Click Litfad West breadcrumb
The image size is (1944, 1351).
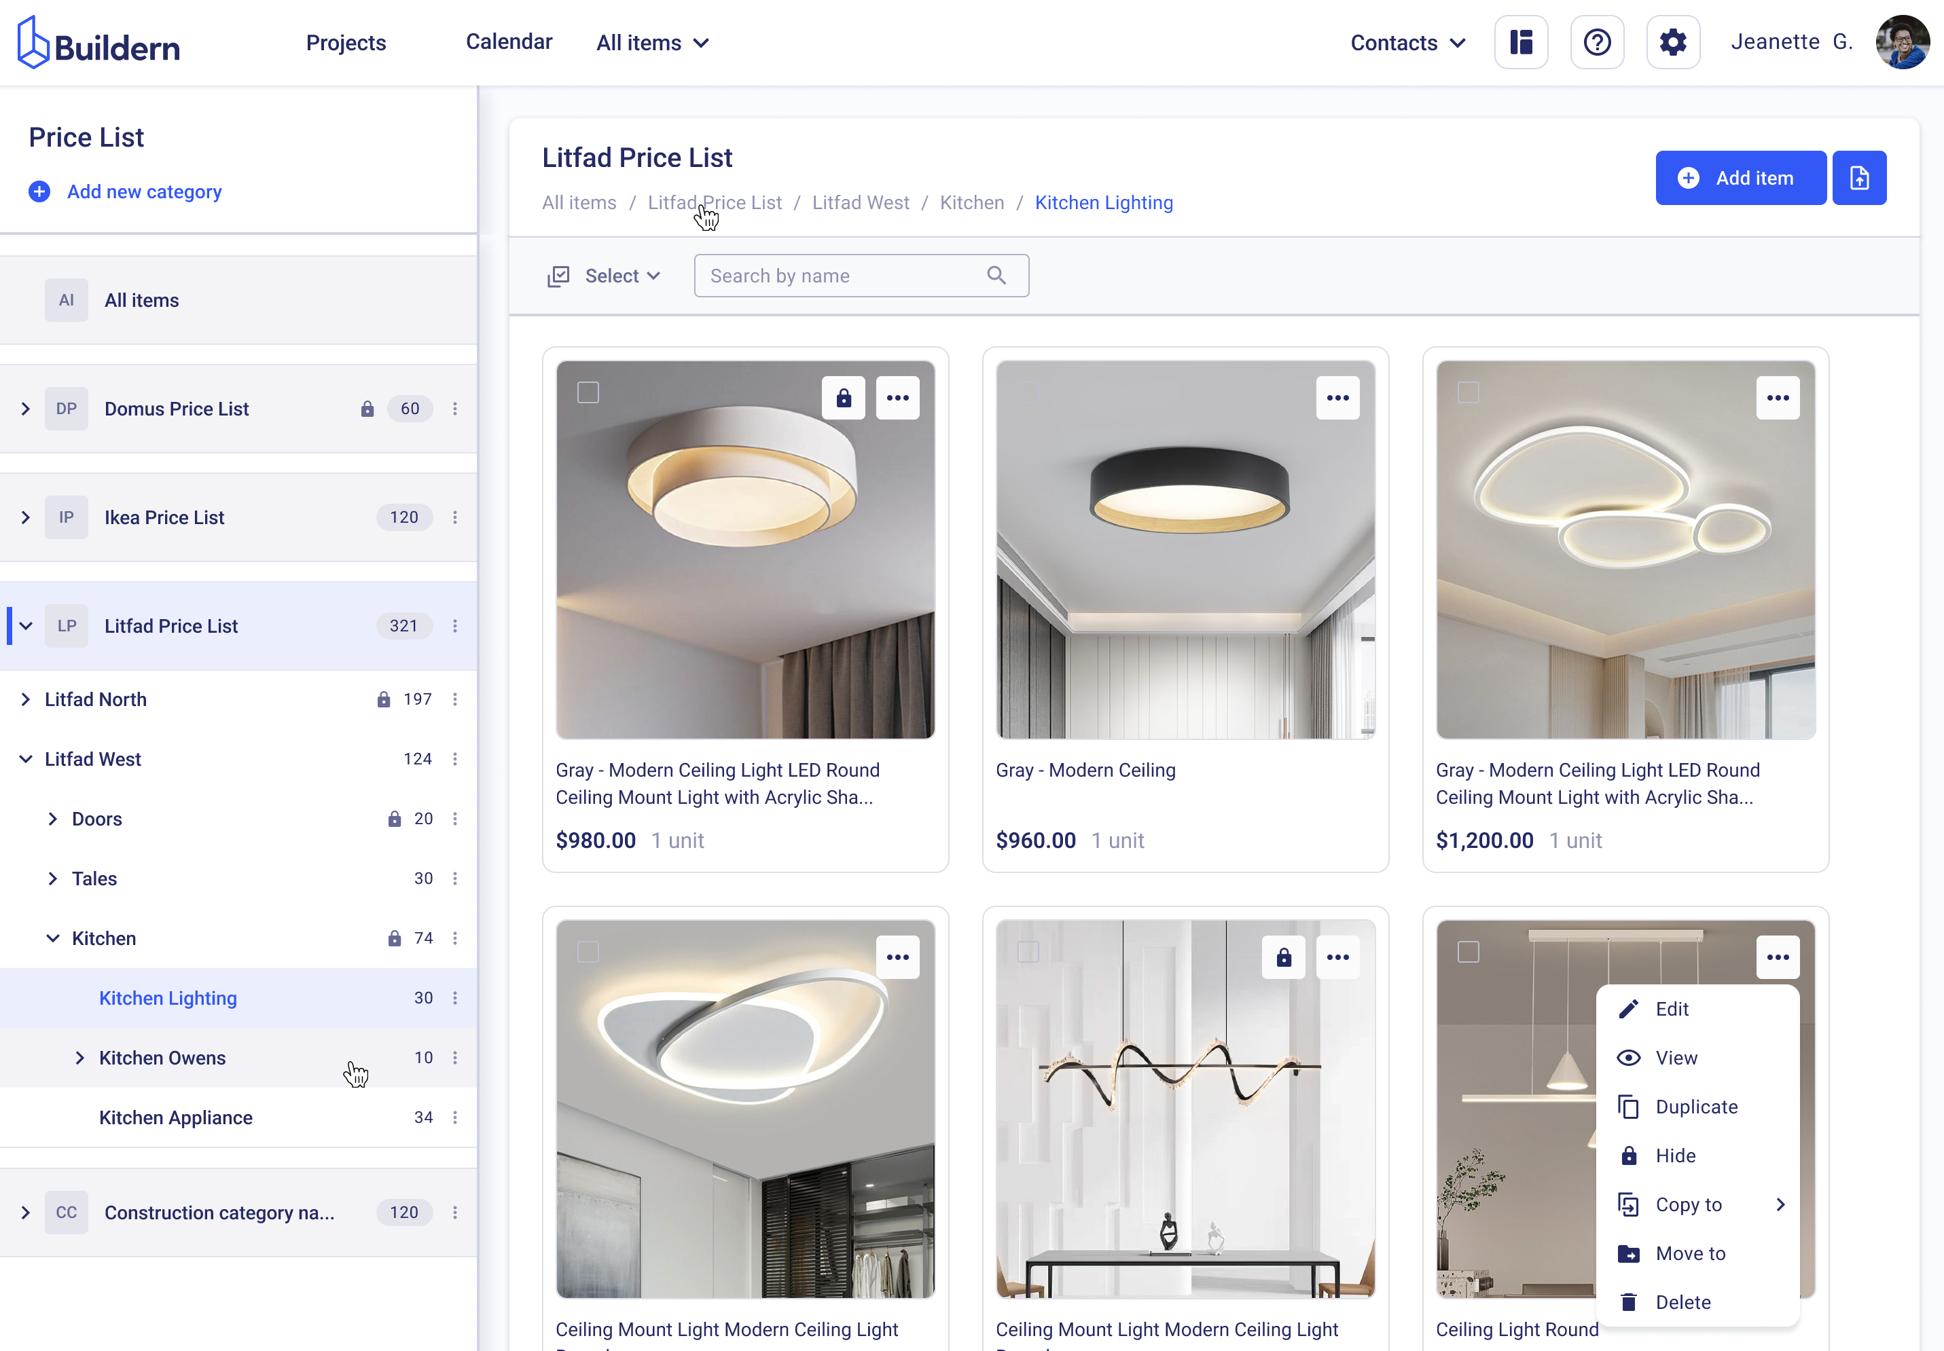pyautogui.click(x=860, y=202)
